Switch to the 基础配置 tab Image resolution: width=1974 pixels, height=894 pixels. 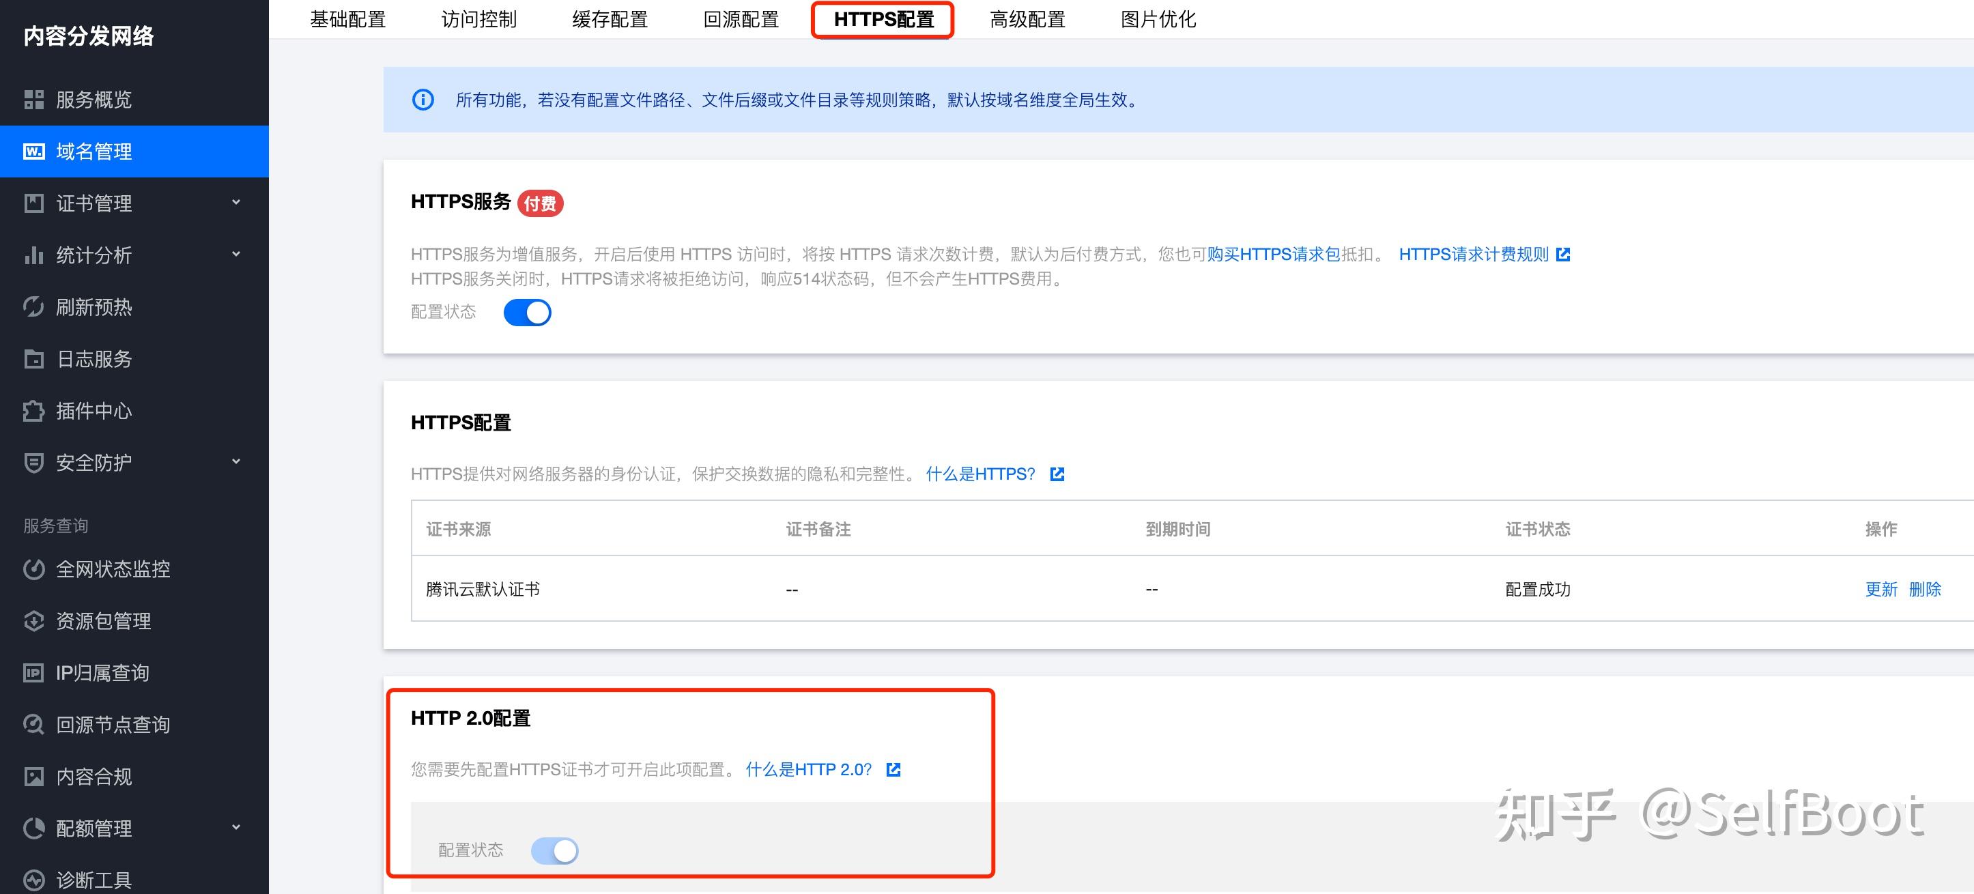(x=349, y=19)
